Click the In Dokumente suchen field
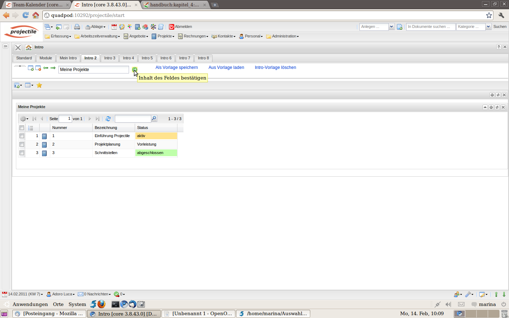This screenshot has width=509, height=318. coord(431,27)
